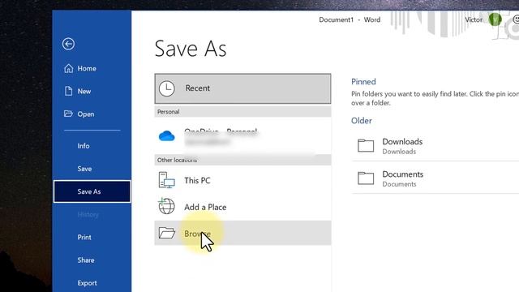This screenshot has height=292, width=519.
Task: Click the green Victor account avatar
Action: [495, 19]
